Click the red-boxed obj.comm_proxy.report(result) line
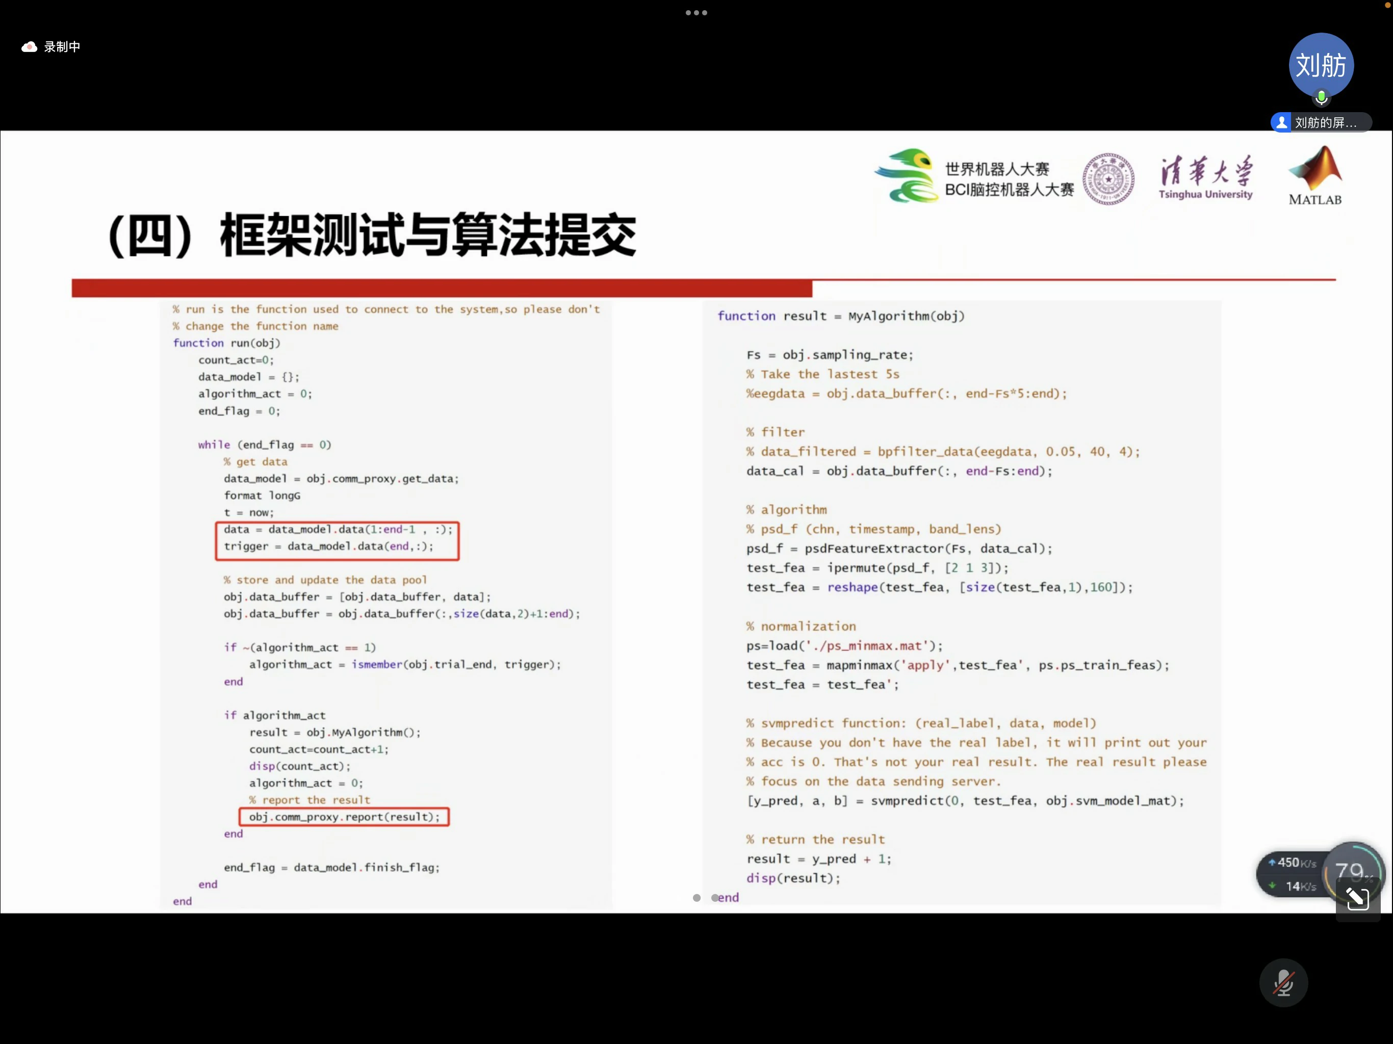Image resolution: width=1393 pixels, height=1044 pixels. 344,817
